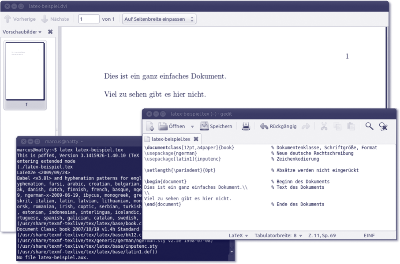This screenshot has width=400, height=264.
Task: Click the find and replace icon
Action: pos(383,127)
